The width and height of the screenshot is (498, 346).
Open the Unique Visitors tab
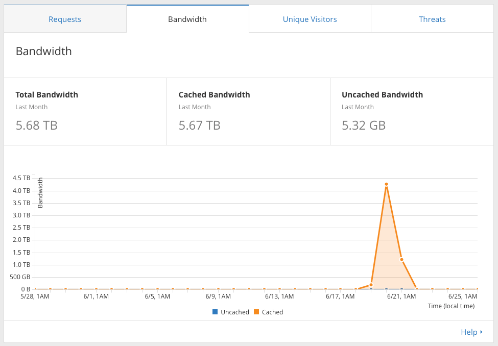(310, 19)
